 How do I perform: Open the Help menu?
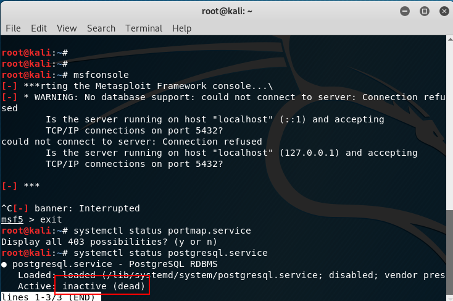tap(181, 28)
